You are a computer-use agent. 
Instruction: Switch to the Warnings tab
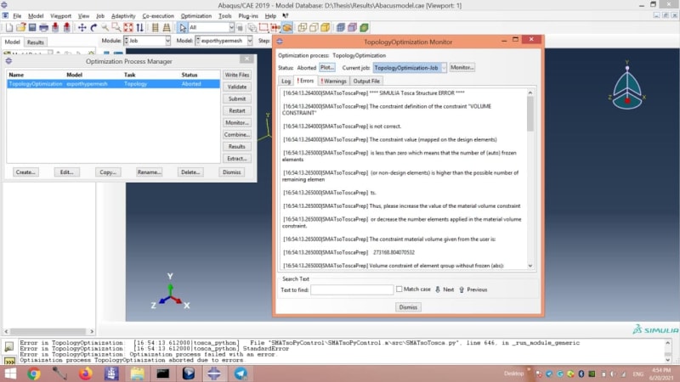(x=333, y=81)
